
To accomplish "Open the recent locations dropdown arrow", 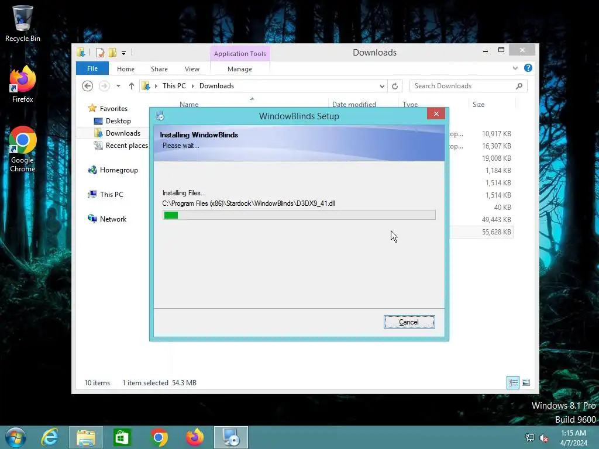I will (118, 86).
